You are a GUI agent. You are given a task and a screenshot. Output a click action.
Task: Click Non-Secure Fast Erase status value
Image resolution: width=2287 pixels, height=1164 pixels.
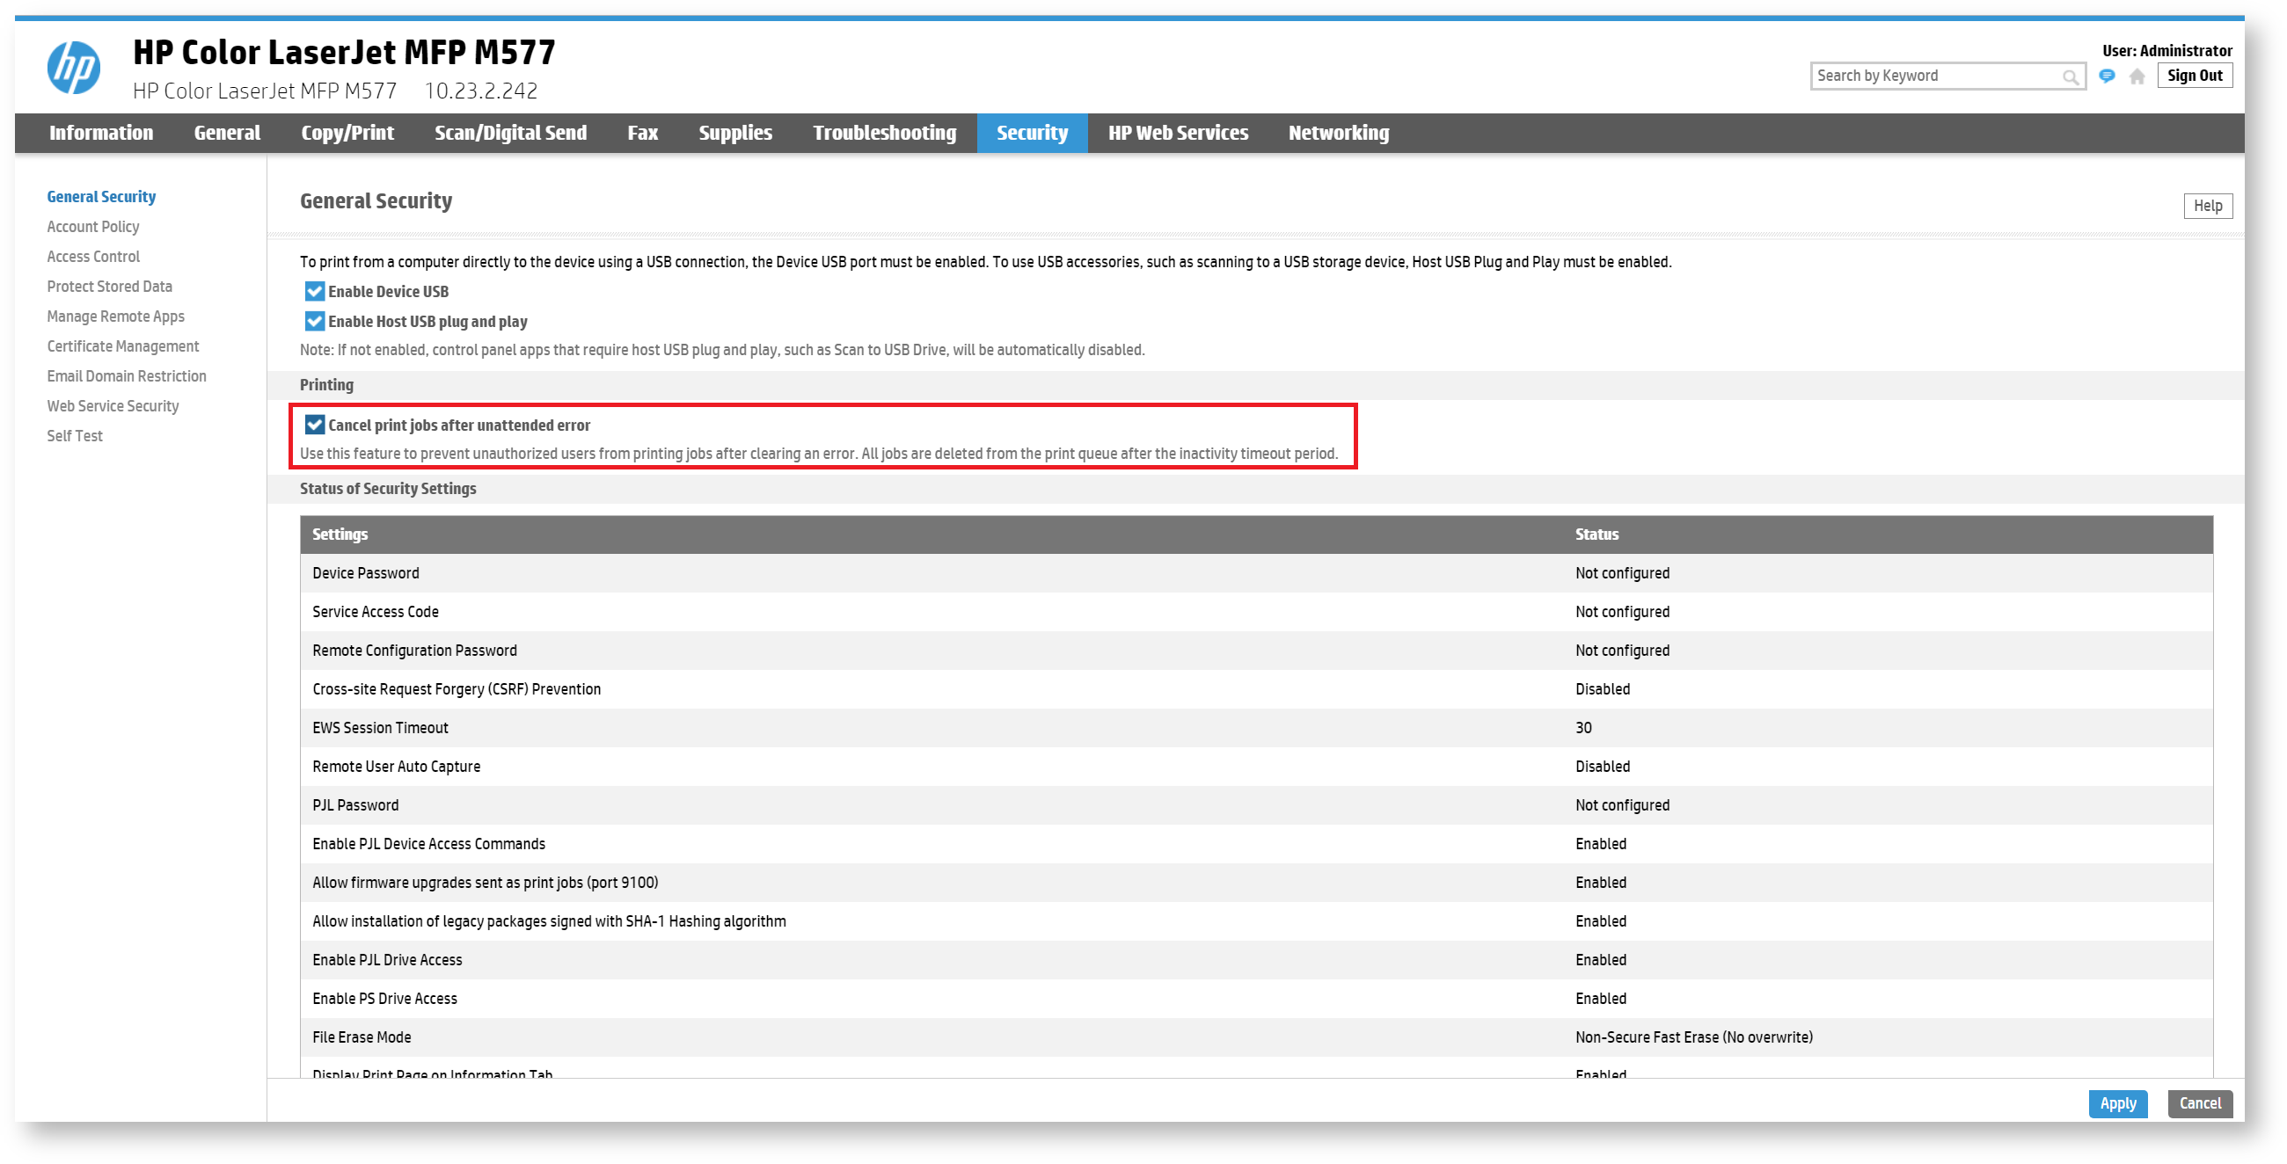pos(1693,1039)
